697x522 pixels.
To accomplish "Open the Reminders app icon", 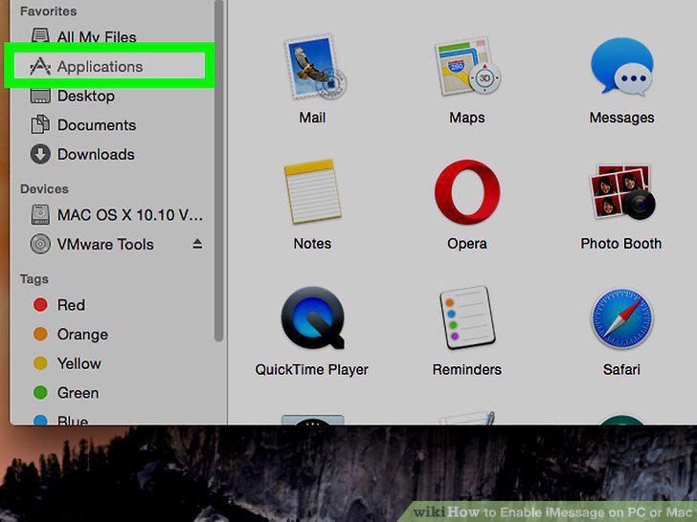I will click(467, 317).
